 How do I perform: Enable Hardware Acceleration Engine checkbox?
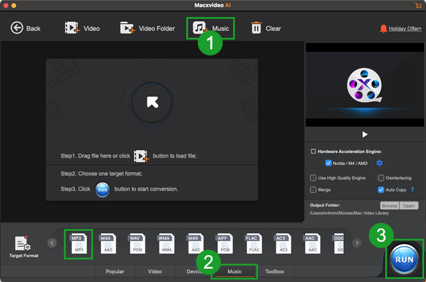point(313,151)
